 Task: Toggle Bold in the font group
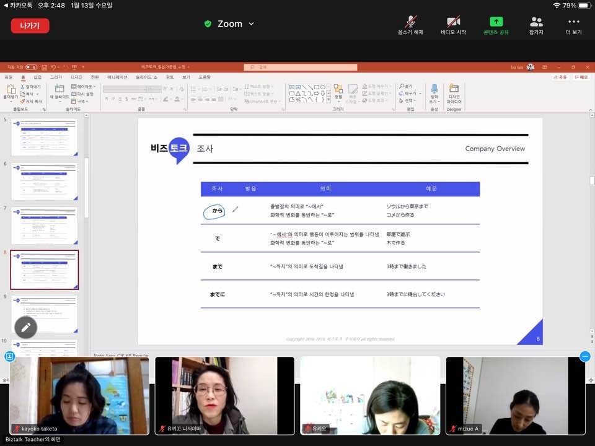(106, 99)
